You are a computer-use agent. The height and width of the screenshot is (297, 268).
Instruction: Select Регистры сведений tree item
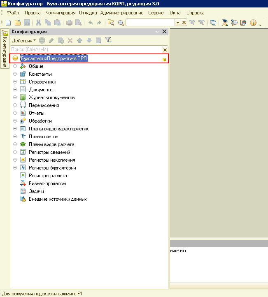point(49,152)
